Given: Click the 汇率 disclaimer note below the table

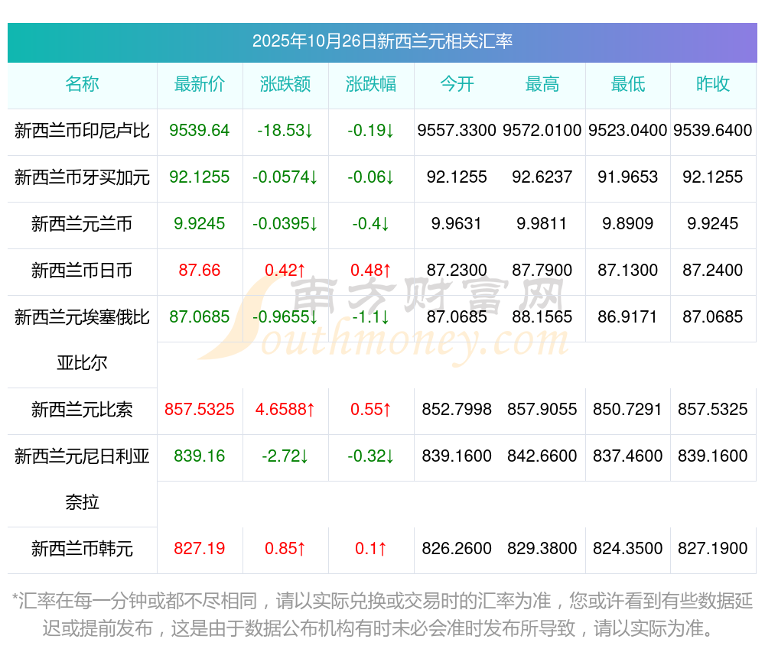Looking at the screenshot, I should [382, 615].
